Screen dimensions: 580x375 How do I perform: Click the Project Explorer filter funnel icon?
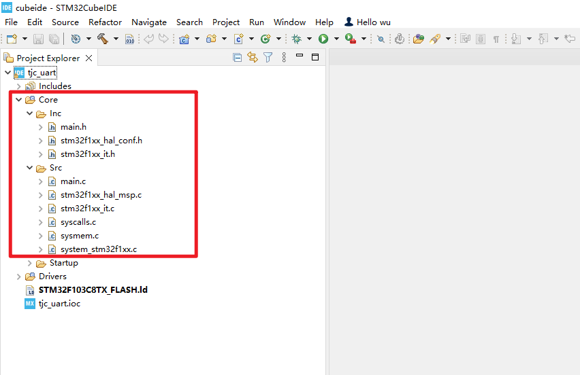(268, 58)
